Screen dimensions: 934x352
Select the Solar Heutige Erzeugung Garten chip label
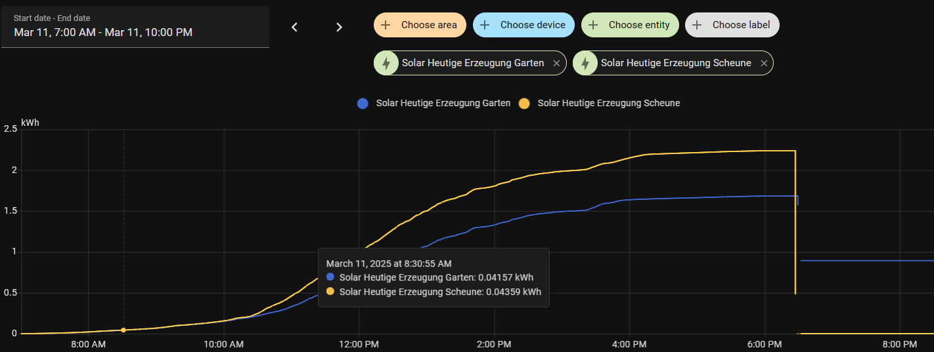coord(472,63)
